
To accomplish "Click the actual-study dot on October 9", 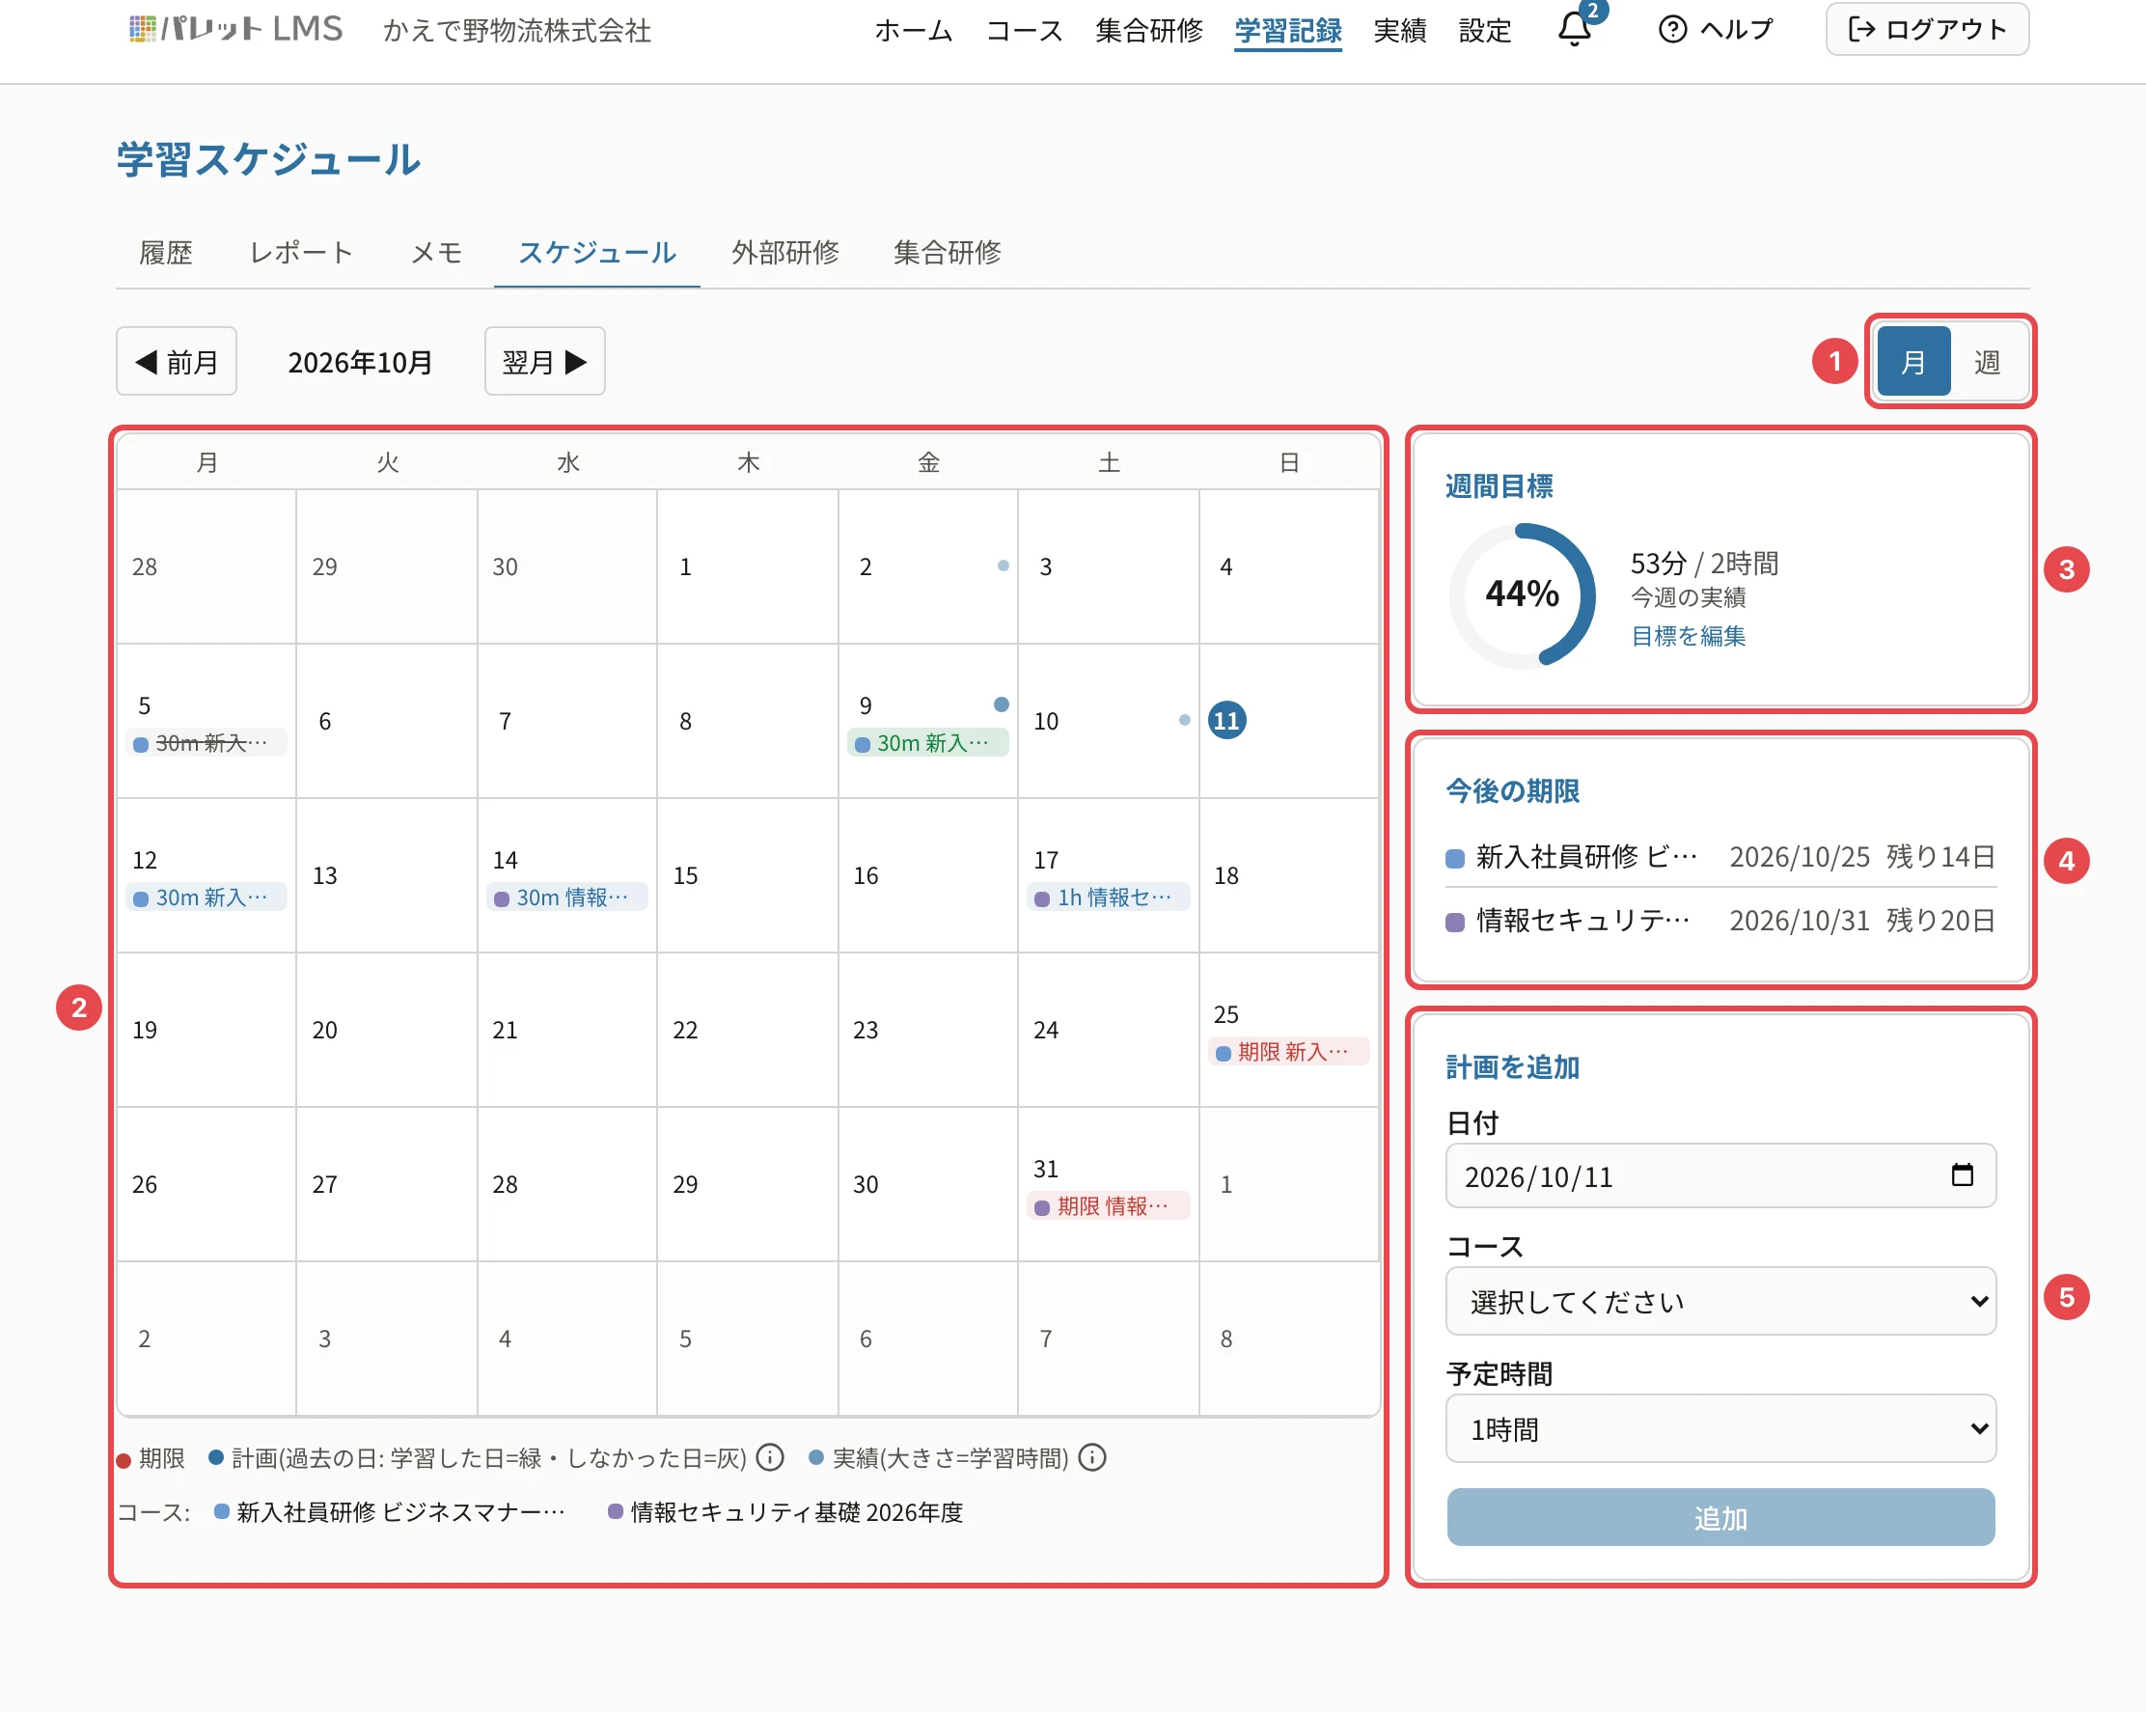I will tap(1002, 704).
